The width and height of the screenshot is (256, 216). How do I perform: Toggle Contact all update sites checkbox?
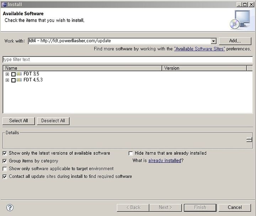[5, 177]
